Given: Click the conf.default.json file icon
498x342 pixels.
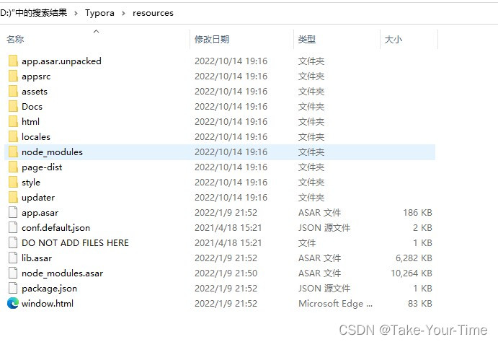Looking at the screenshot, I should [x=13, y=227].
